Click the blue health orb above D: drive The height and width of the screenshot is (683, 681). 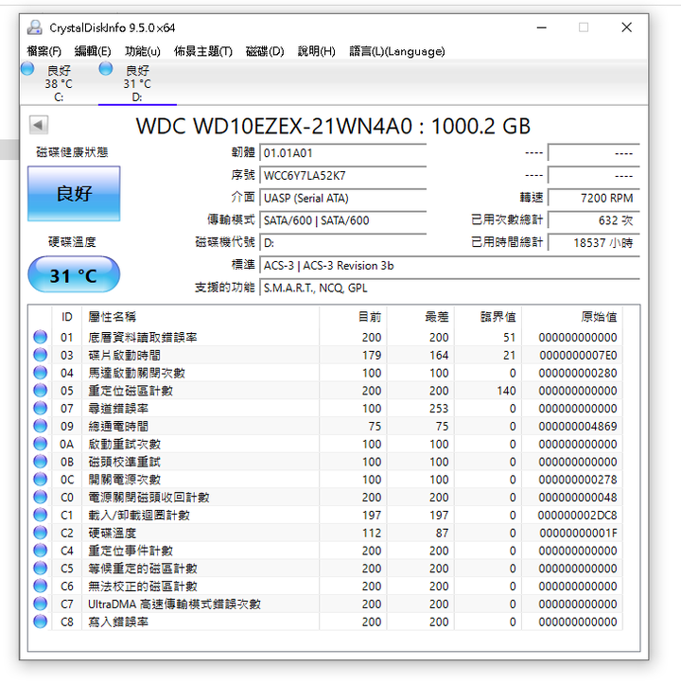click(106, 69)
